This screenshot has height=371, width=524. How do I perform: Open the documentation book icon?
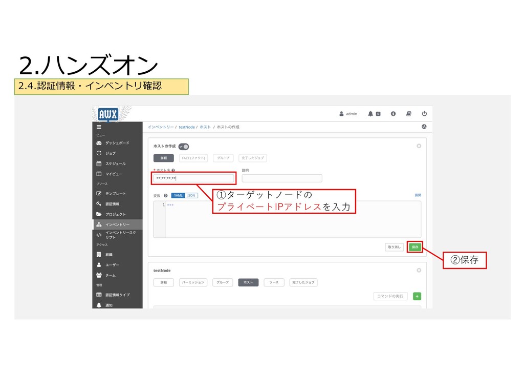tap(409, 114)
